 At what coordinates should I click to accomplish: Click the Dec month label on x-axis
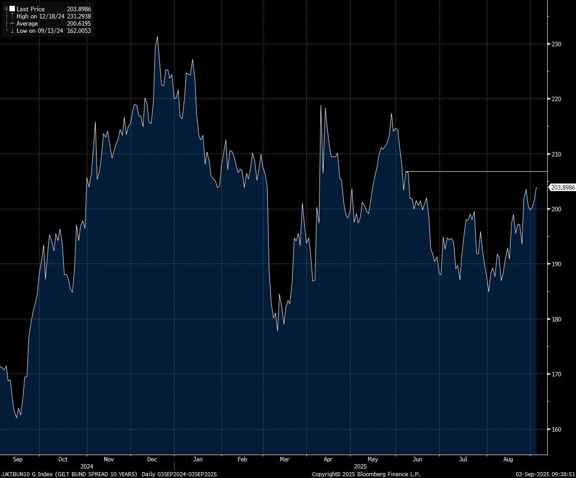pos(152,460)
